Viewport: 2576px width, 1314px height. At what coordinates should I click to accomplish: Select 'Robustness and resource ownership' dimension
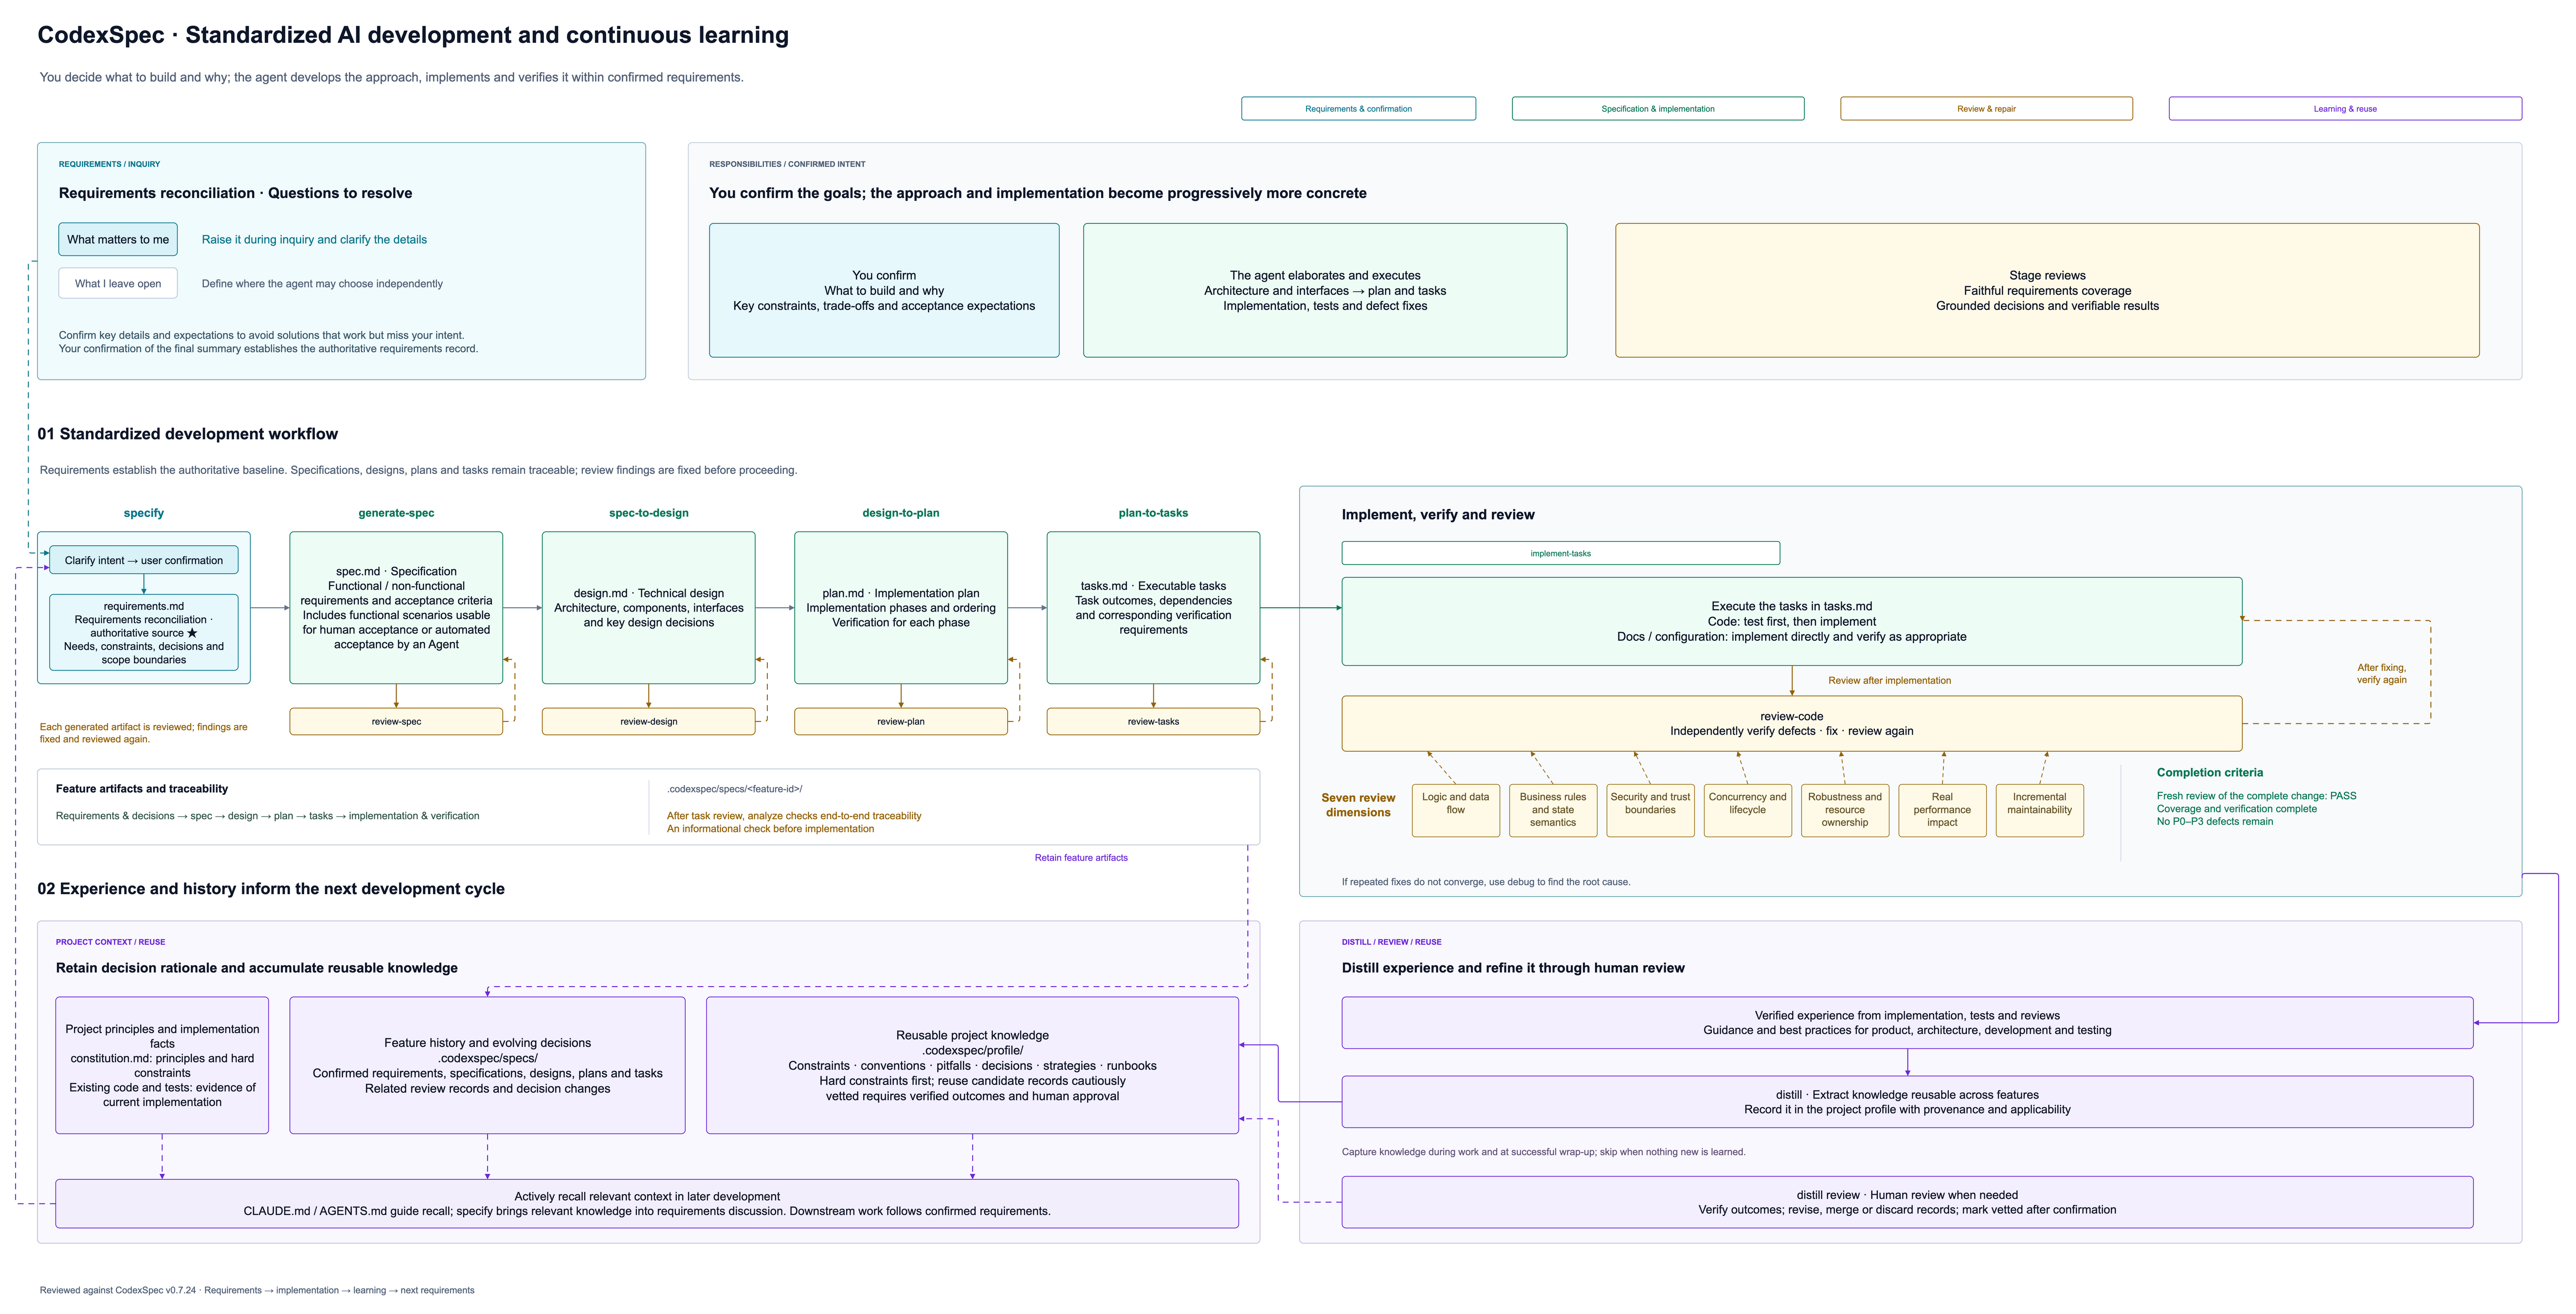[x=1844, y=810]
